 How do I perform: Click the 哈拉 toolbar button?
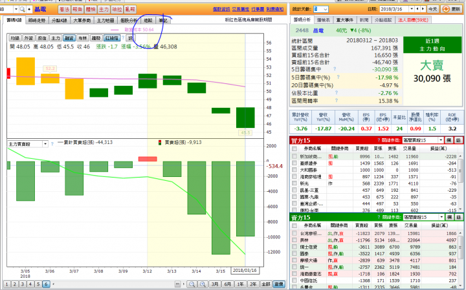116,10
